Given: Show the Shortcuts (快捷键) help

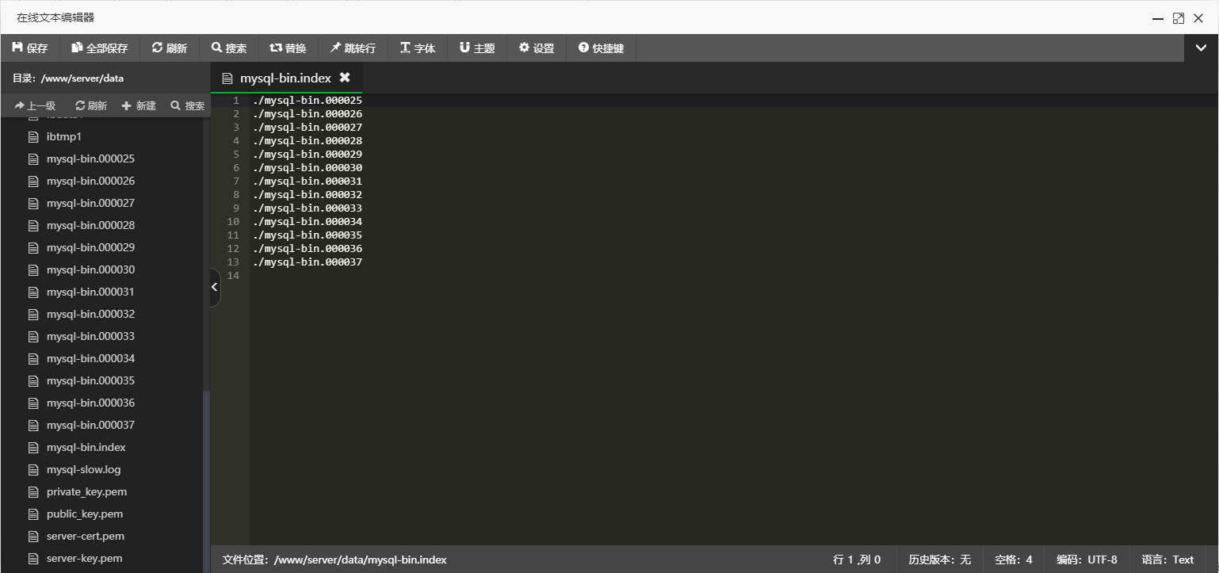Looking at the screenshot, I should 602,48.
